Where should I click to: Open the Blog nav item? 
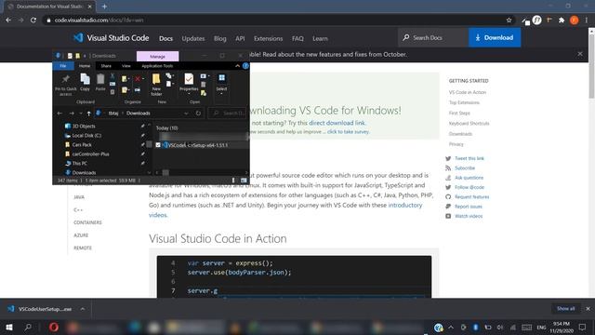pos(220,38)
